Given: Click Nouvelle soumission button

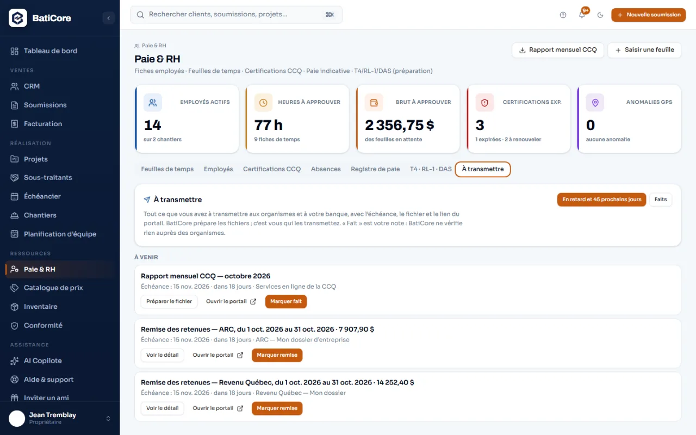Looking at the screenshot, I should (x=648, y=15).
